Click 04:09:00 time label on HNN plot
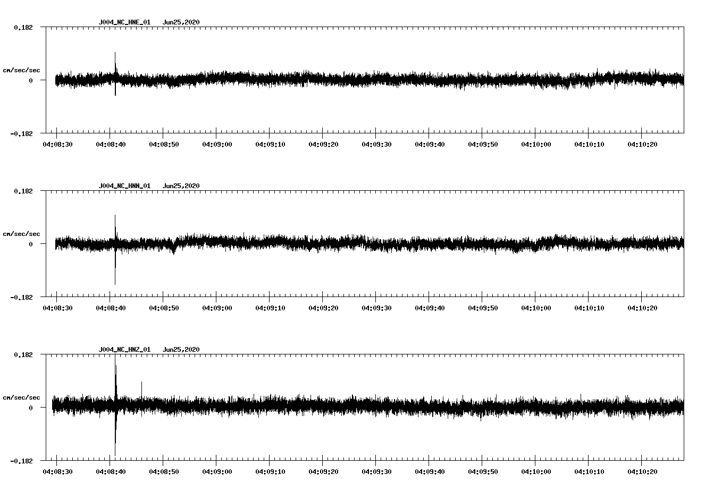The width and height of the screenshot is (722, 491). (216, 308)
